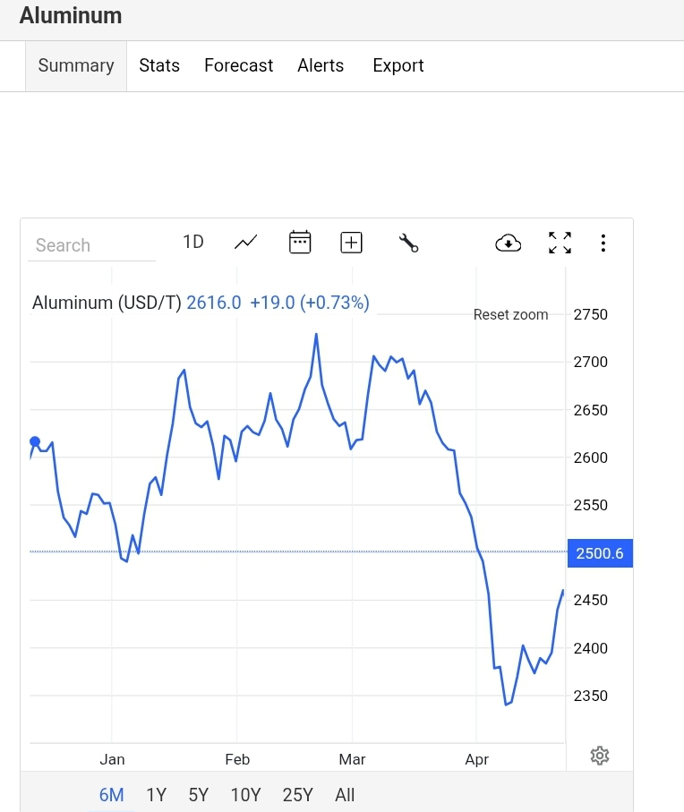Open chart settings gear icon
This screenshot has width=684, height=812.
point(600,756)
